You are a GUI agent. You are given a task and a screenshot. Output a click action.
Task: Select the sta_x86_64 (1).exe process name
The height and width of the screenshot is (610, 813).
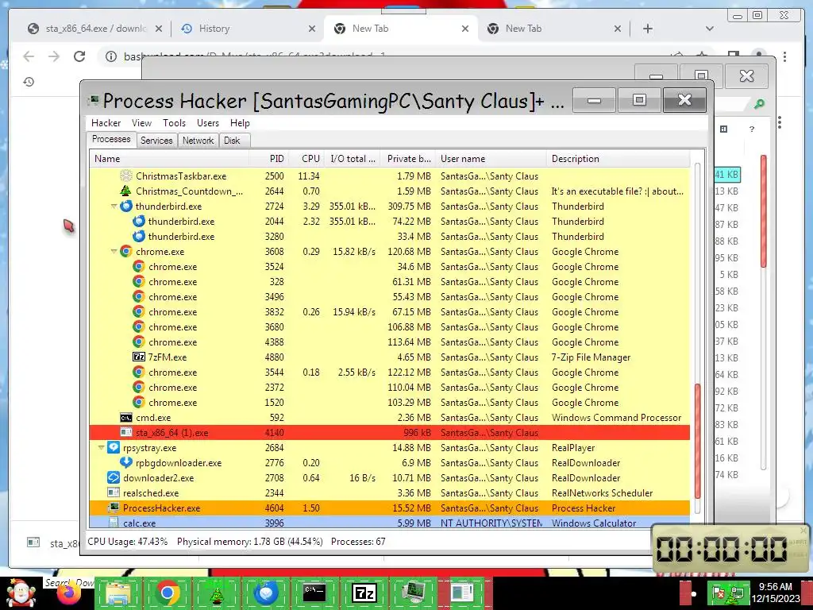(x=171, y=433)
